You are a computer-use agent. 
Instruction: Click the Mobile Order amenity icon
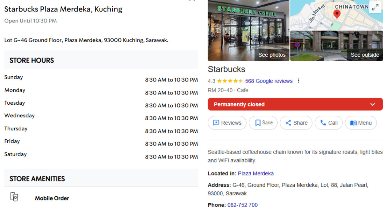(14, 197)
